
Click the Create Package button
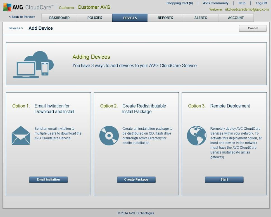(x=136, y=180)
